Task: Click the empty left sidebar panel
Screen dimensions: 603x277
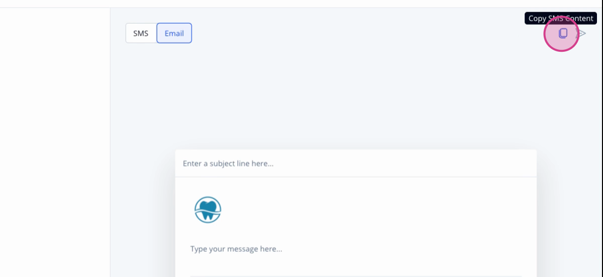Action: 55,142
